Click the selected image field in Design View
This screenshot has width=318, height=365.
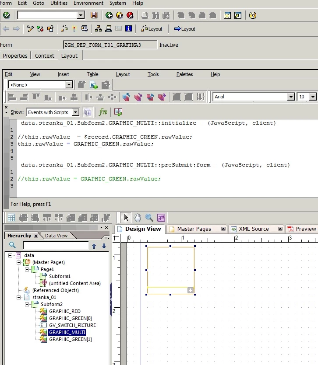[x=170, y=270]
